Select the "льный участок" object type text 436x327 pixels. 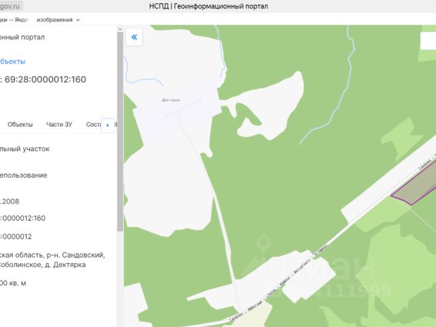pyautogui.click(x=25, y=149)
